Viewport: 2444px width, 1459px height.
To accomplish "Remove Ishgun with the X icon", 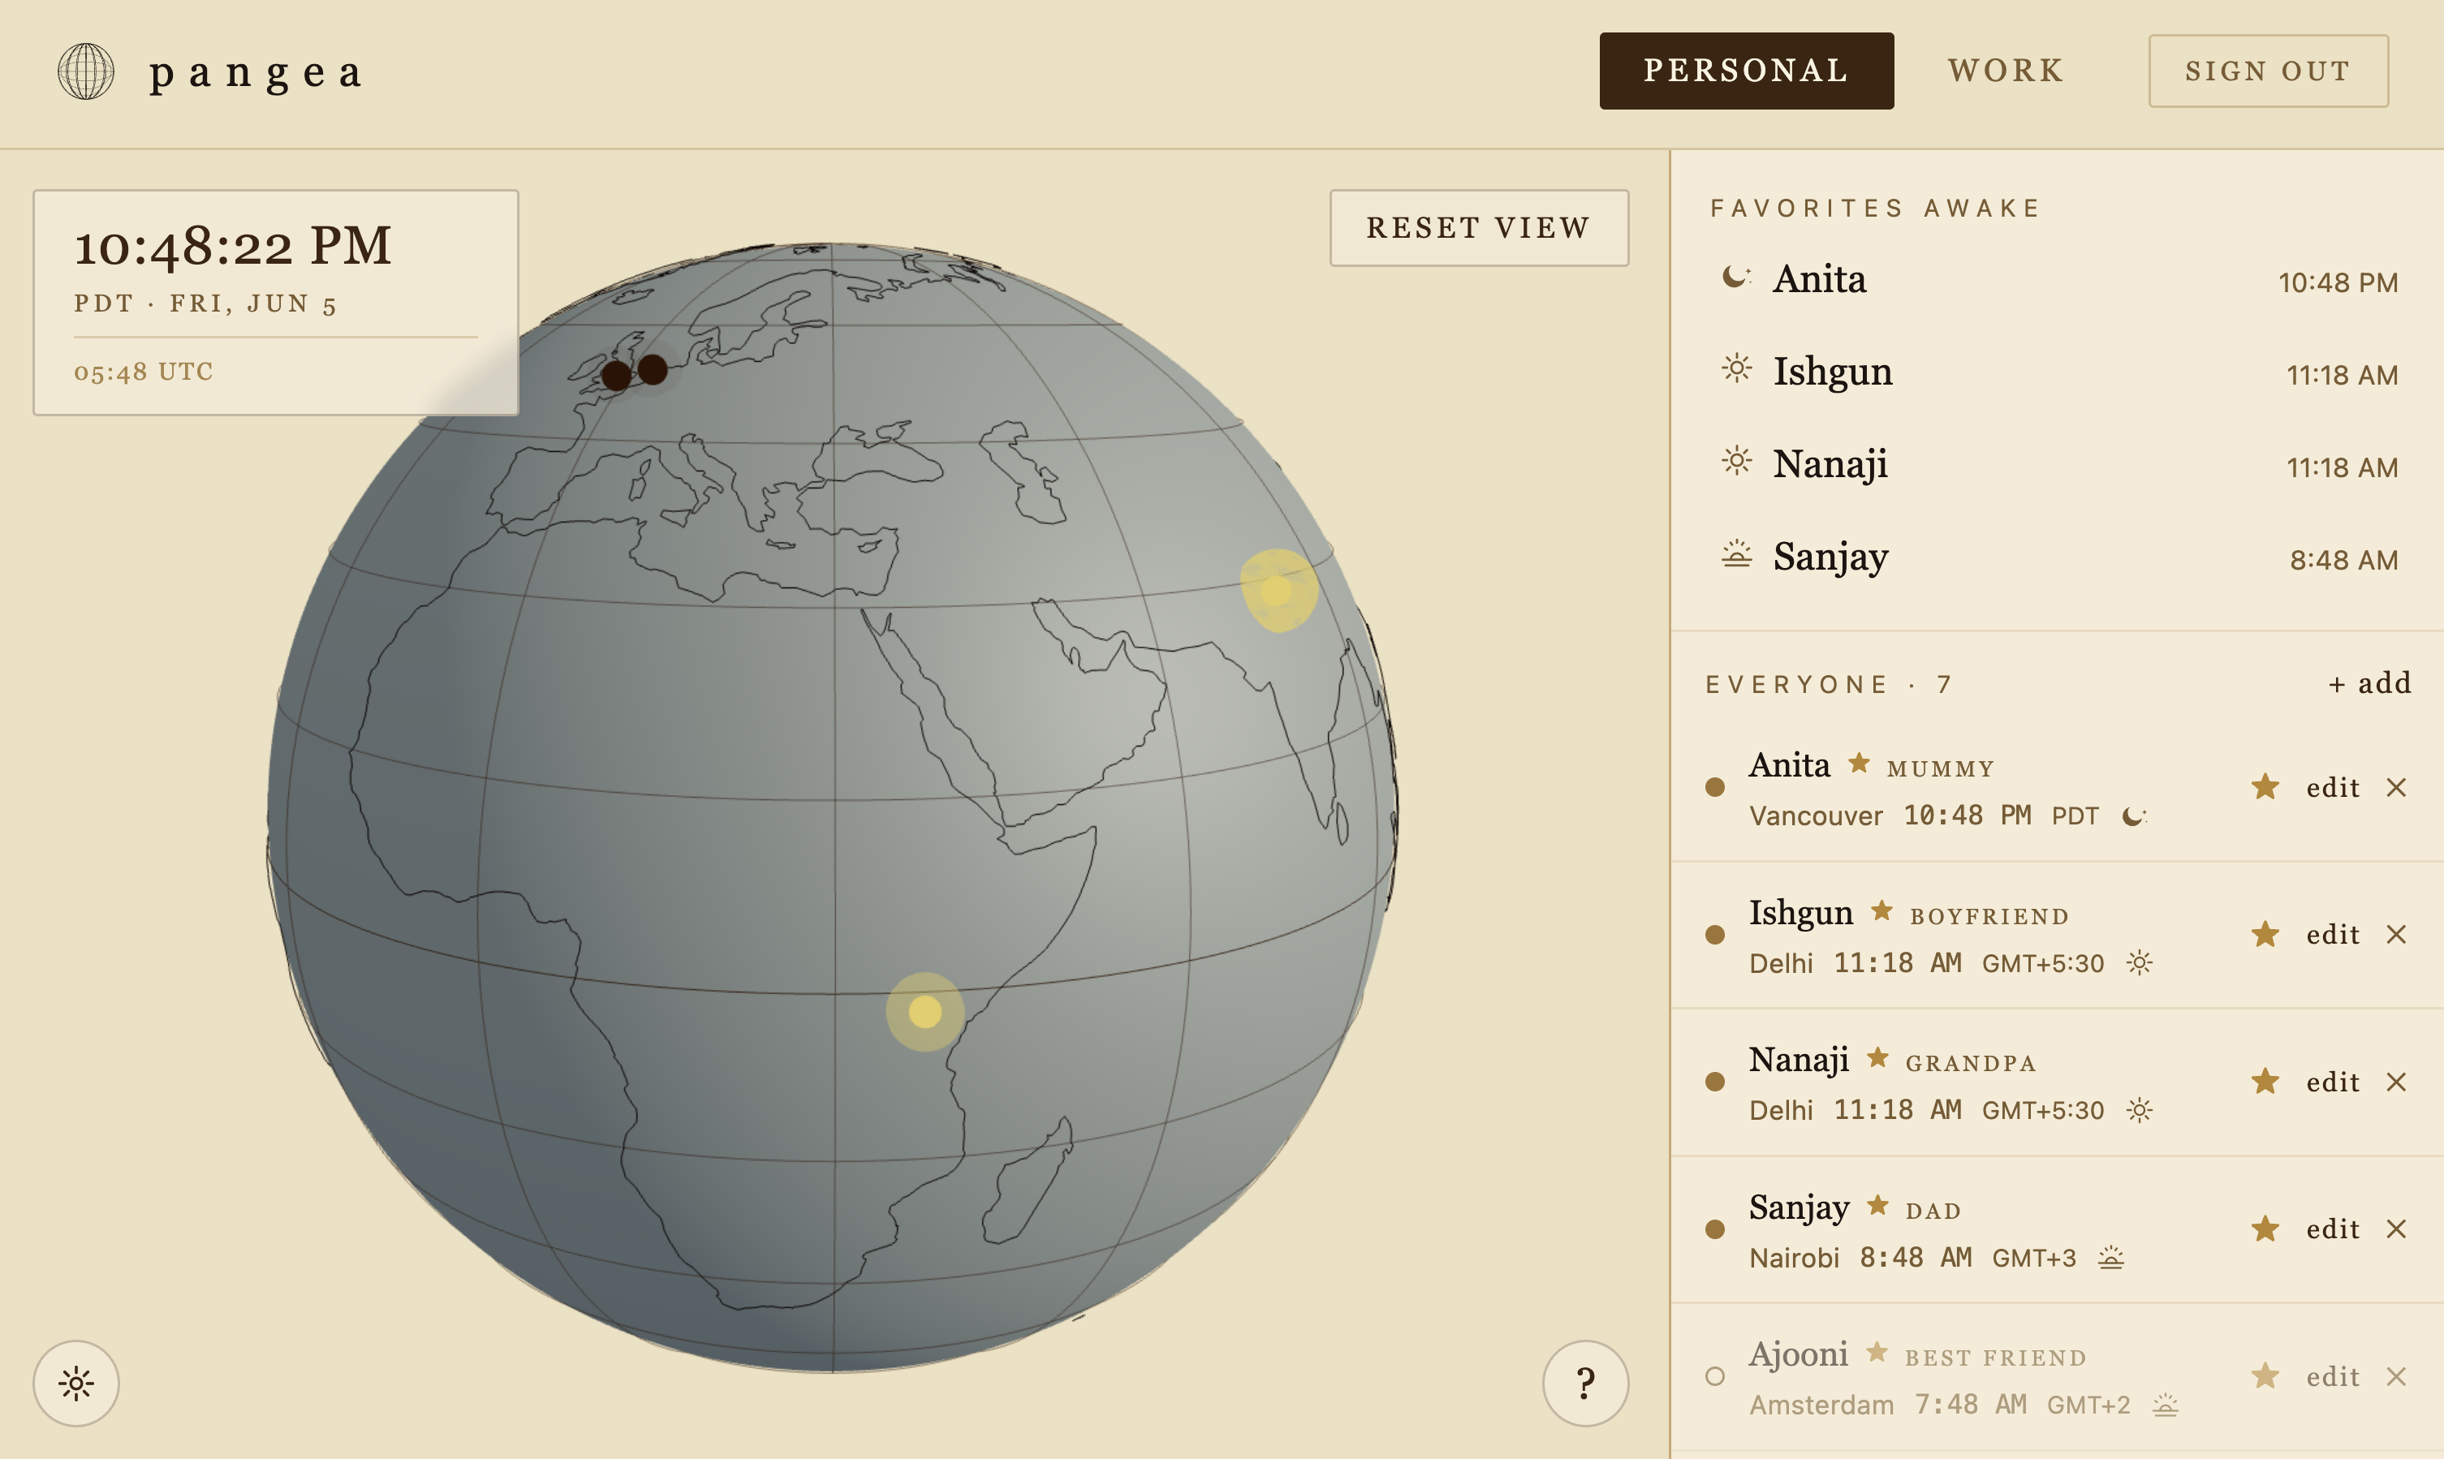I will click(x=2397, y=935).
